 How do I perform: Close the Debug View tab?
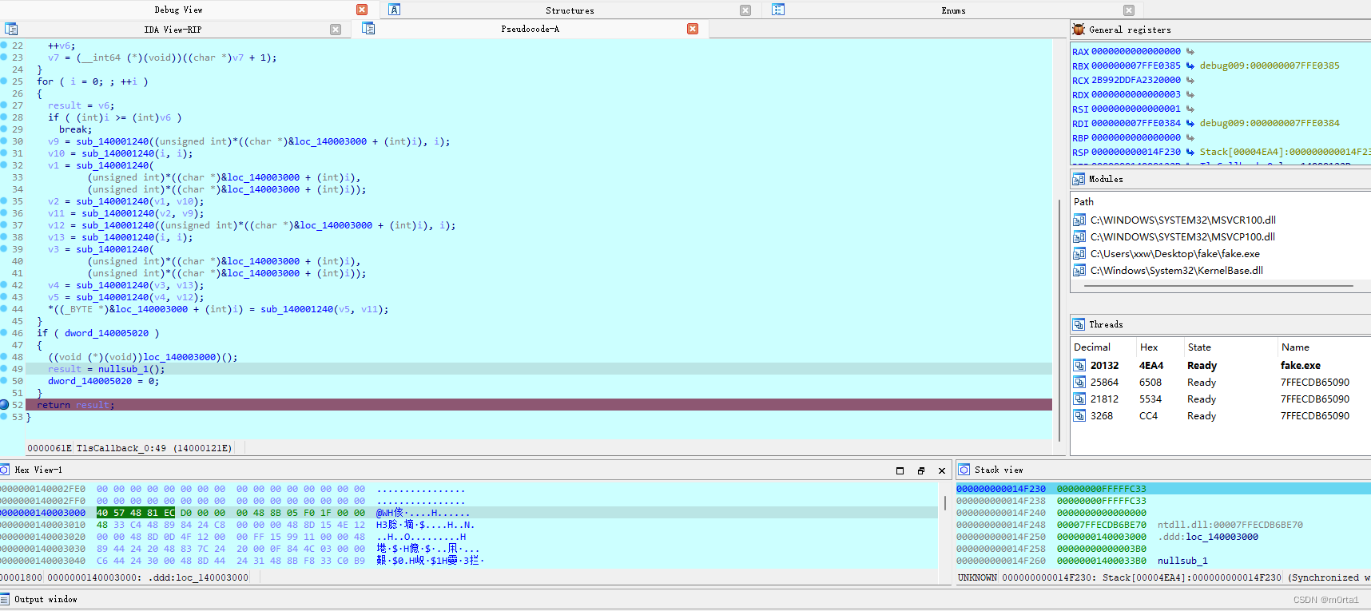(x=362, y=10)
